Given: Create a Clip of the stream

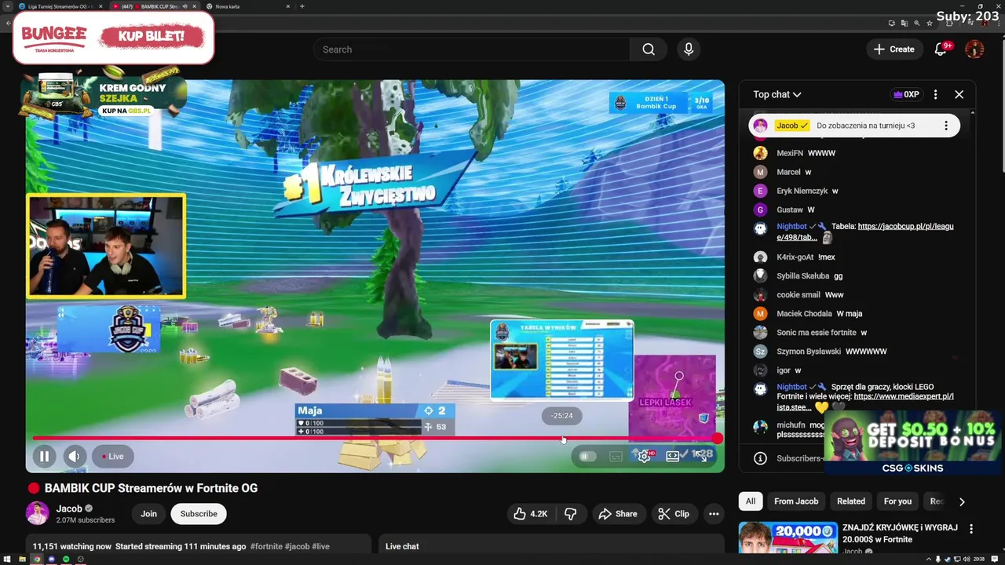Looking at the screenshot, I should 674,514.
